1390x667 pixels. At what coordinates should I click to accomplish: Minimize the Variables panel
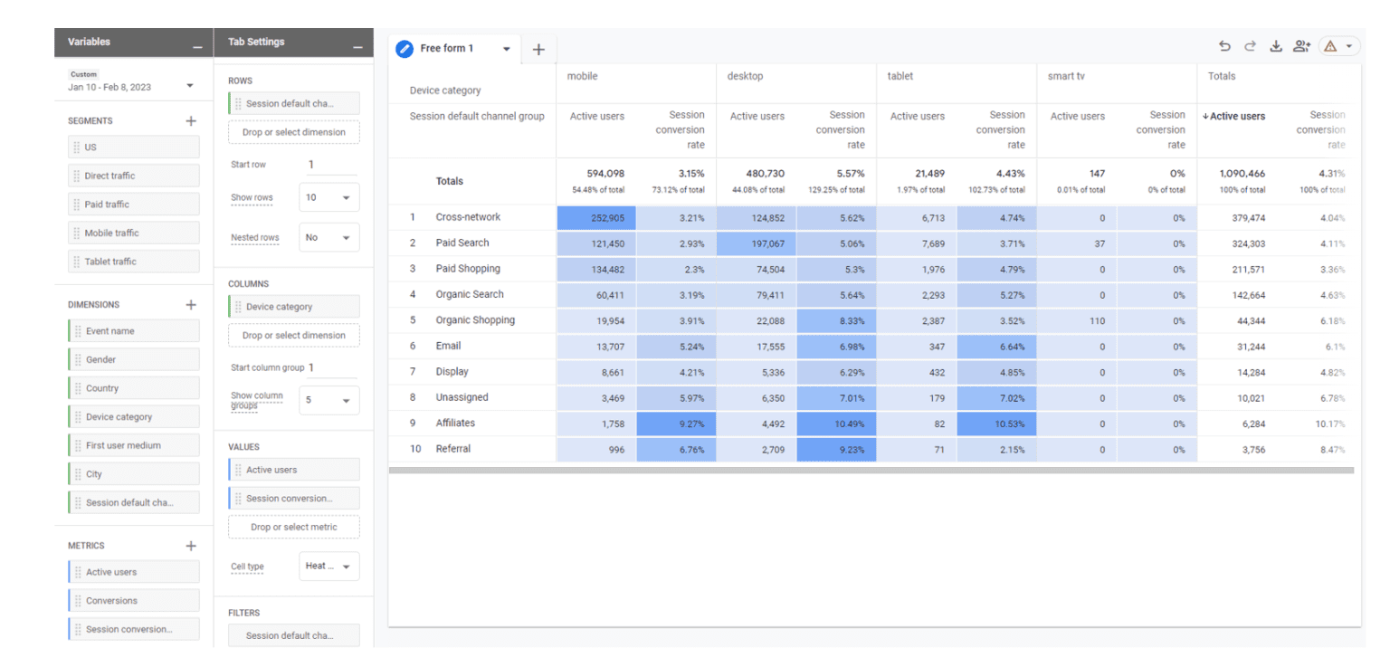[x=197, y=42]
